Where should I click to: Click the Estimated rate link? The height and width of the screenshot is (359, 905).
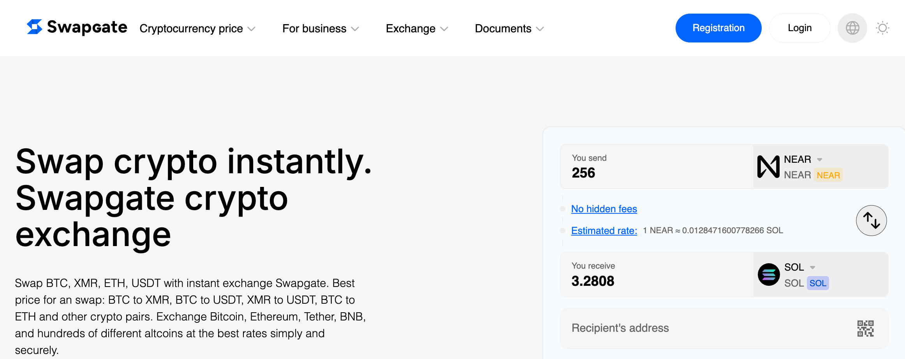604,231
